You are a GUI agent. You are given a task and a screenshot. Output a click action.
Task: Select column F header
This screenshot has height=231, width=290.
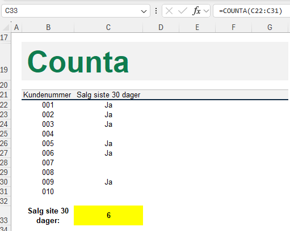point(233,28)
